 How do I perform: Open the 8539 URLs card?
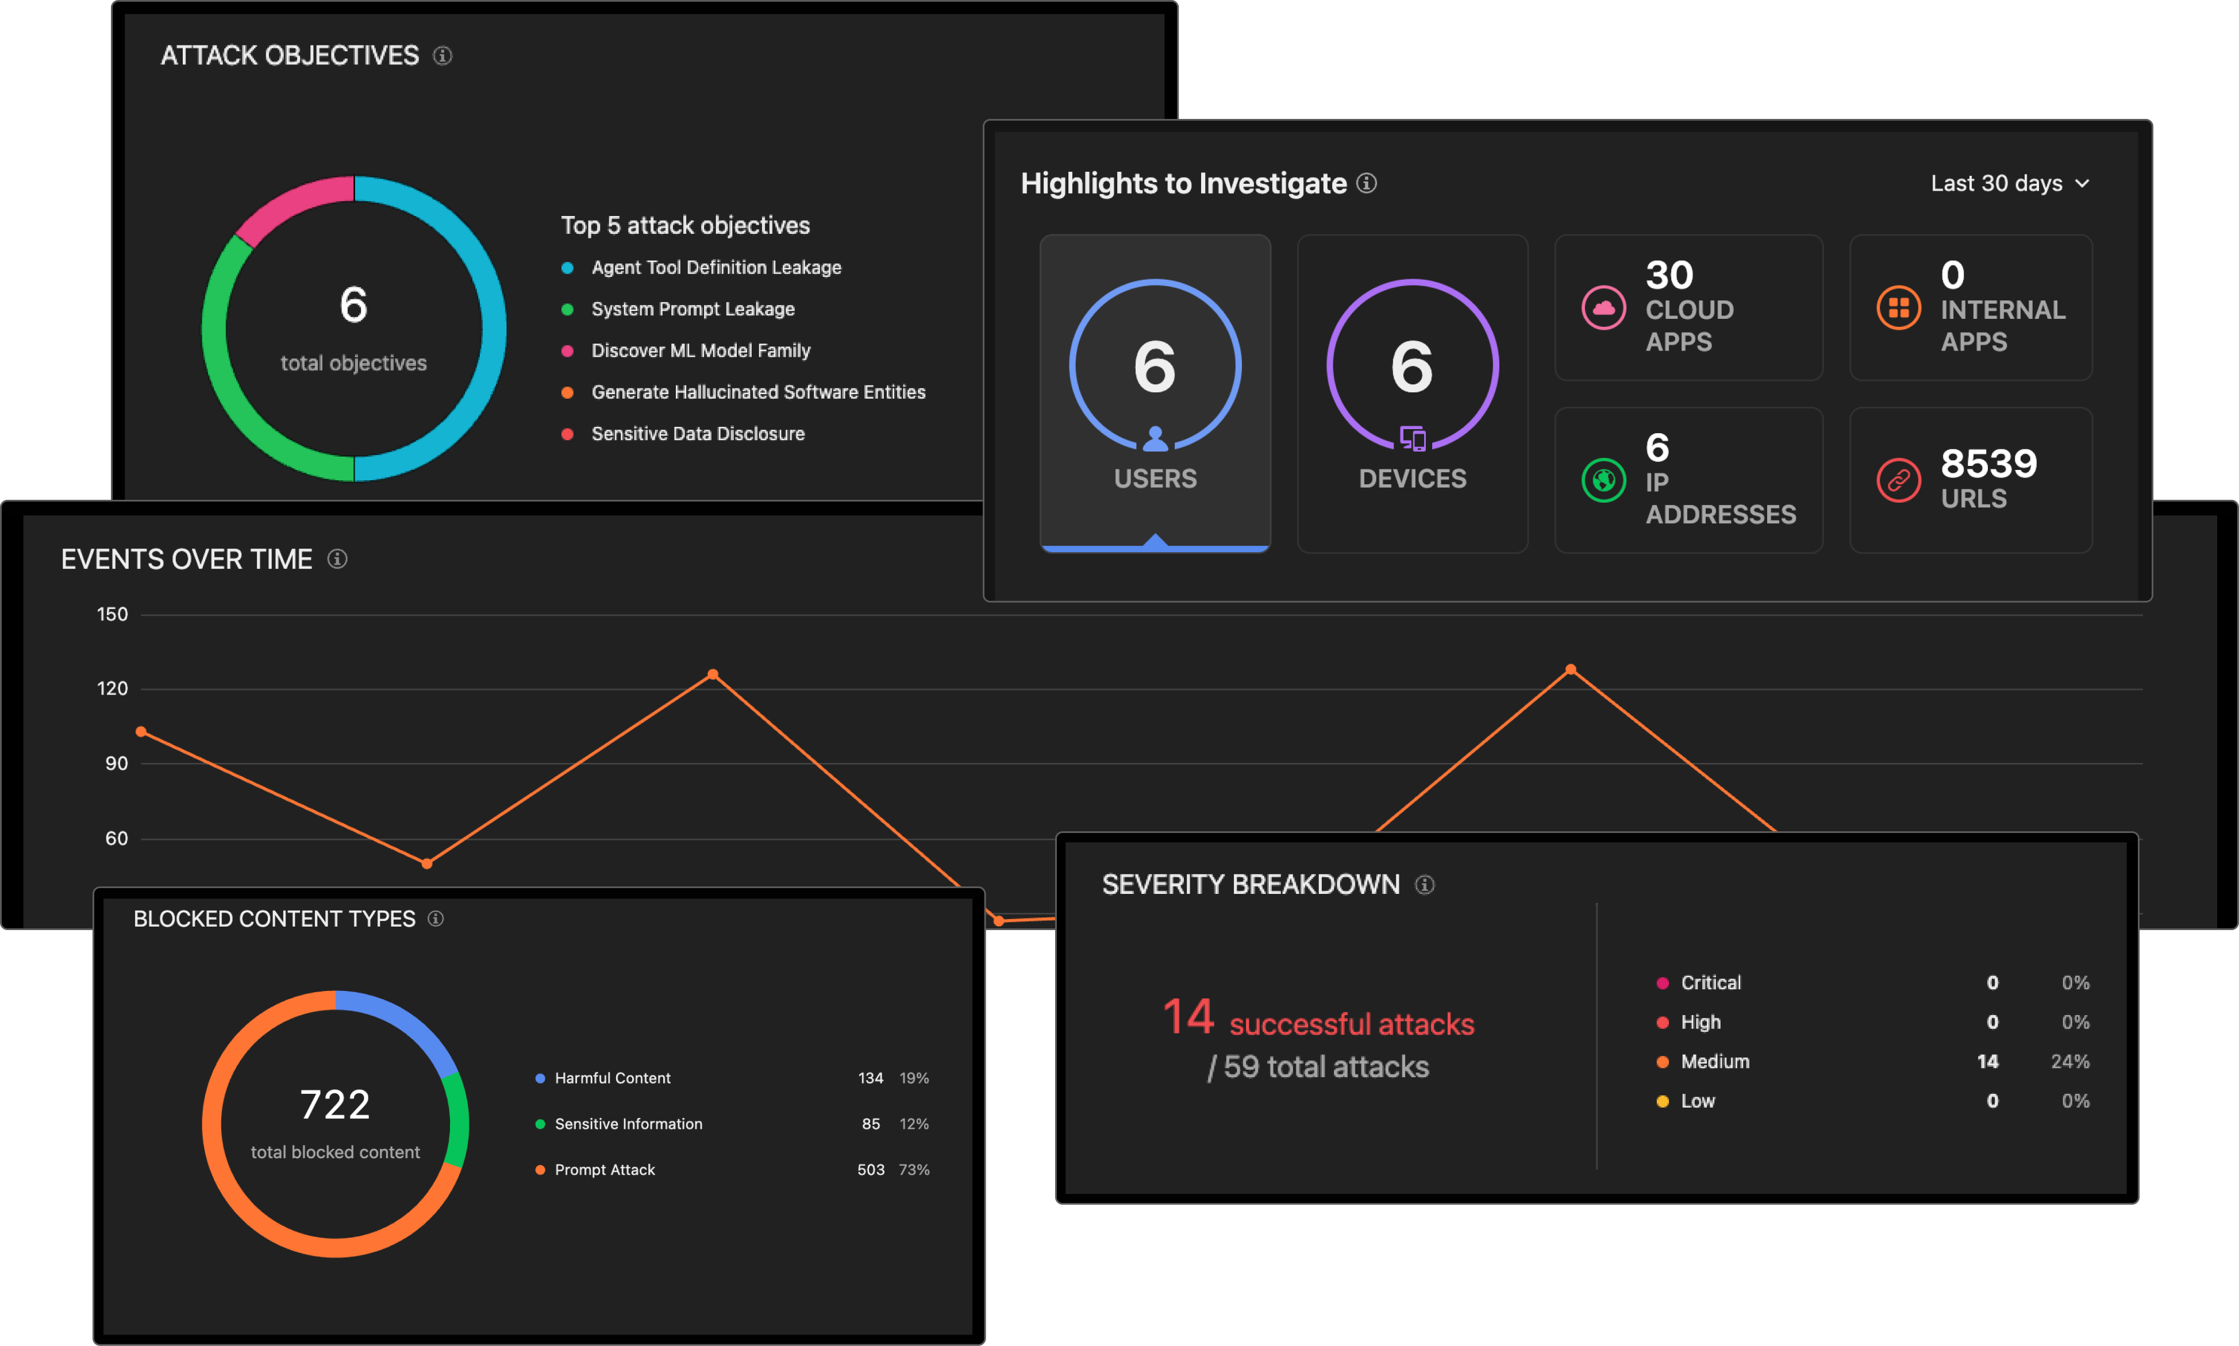coord(1971,480)
